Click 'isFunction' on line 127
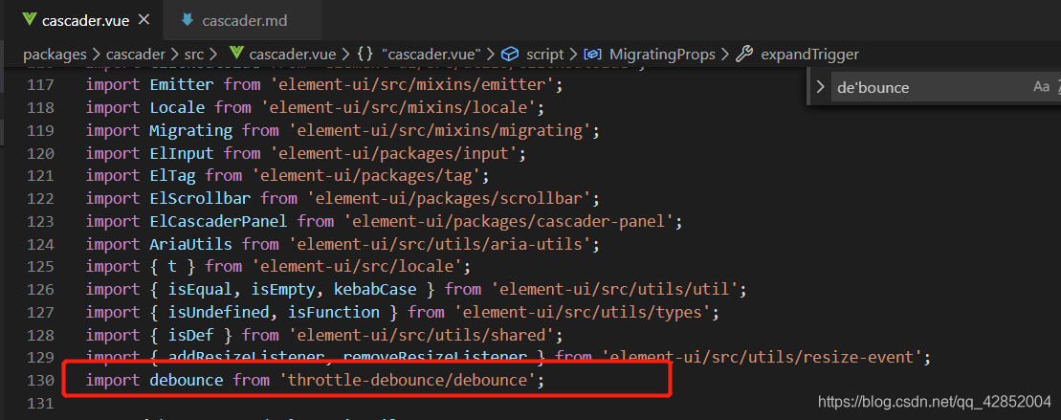Screen dimensions: 1061x420 (x=334, y=313)
